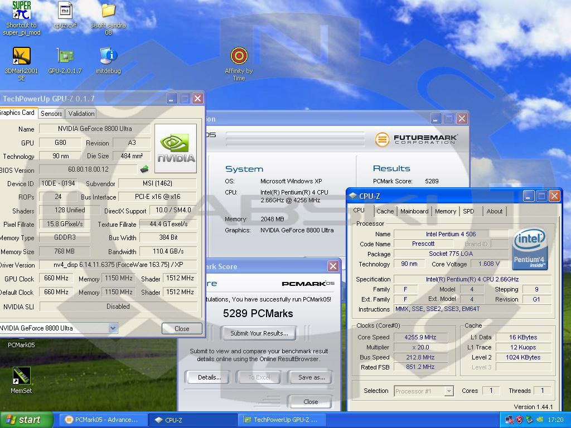Click the Level 2 cache value 1024 KBytes
The image size is (571, 428).
523,357
